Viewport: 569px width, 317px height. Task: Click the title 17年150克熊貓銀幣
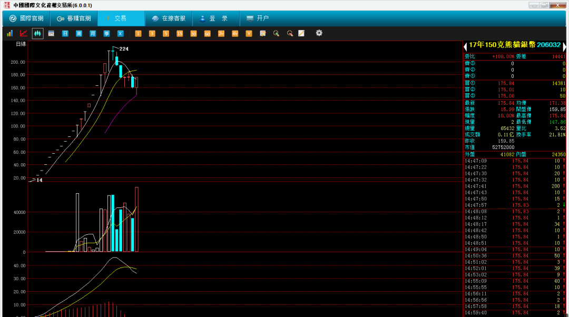(502, 45)
